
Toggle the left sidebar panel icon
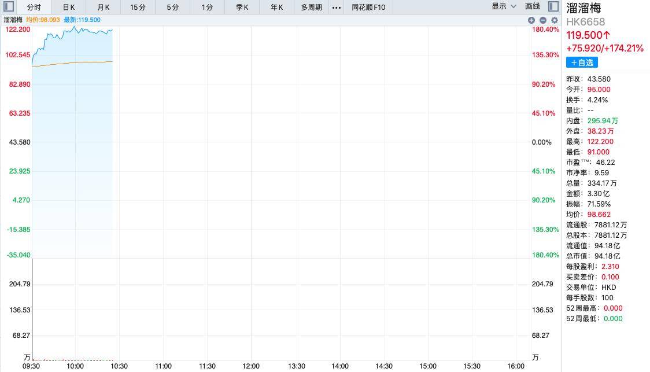click(9, 6)
